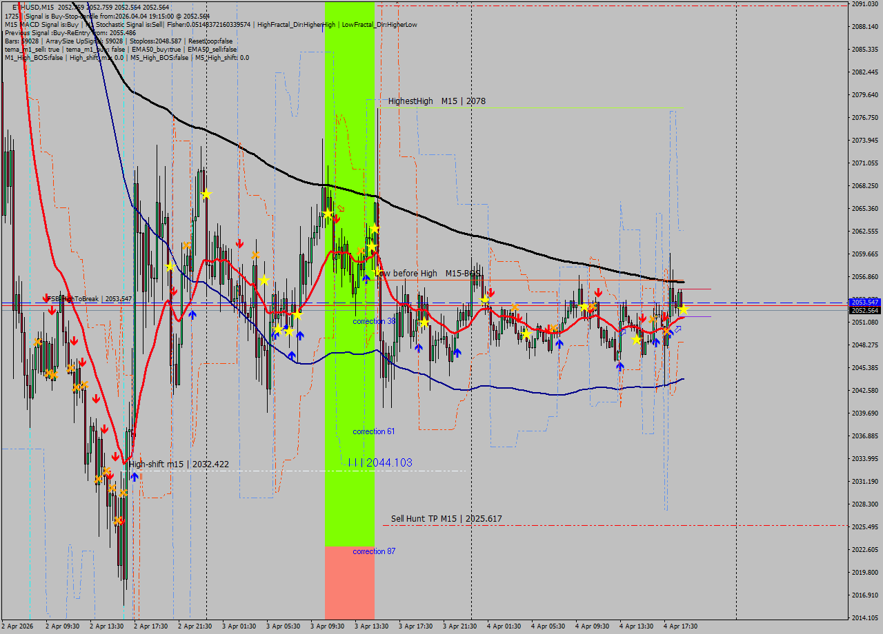Click the blue up arrow beside High-shift m15 label

click(x=135, y=475)
